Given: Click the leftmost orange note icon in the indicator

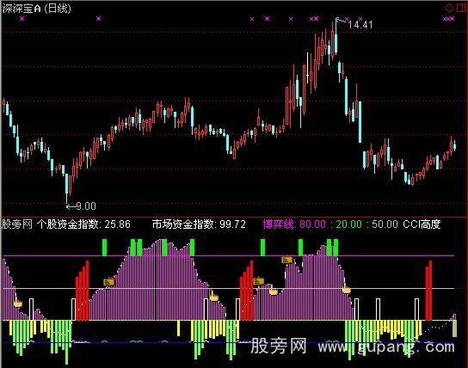Looking at the screenshot, I should (109, 282).
